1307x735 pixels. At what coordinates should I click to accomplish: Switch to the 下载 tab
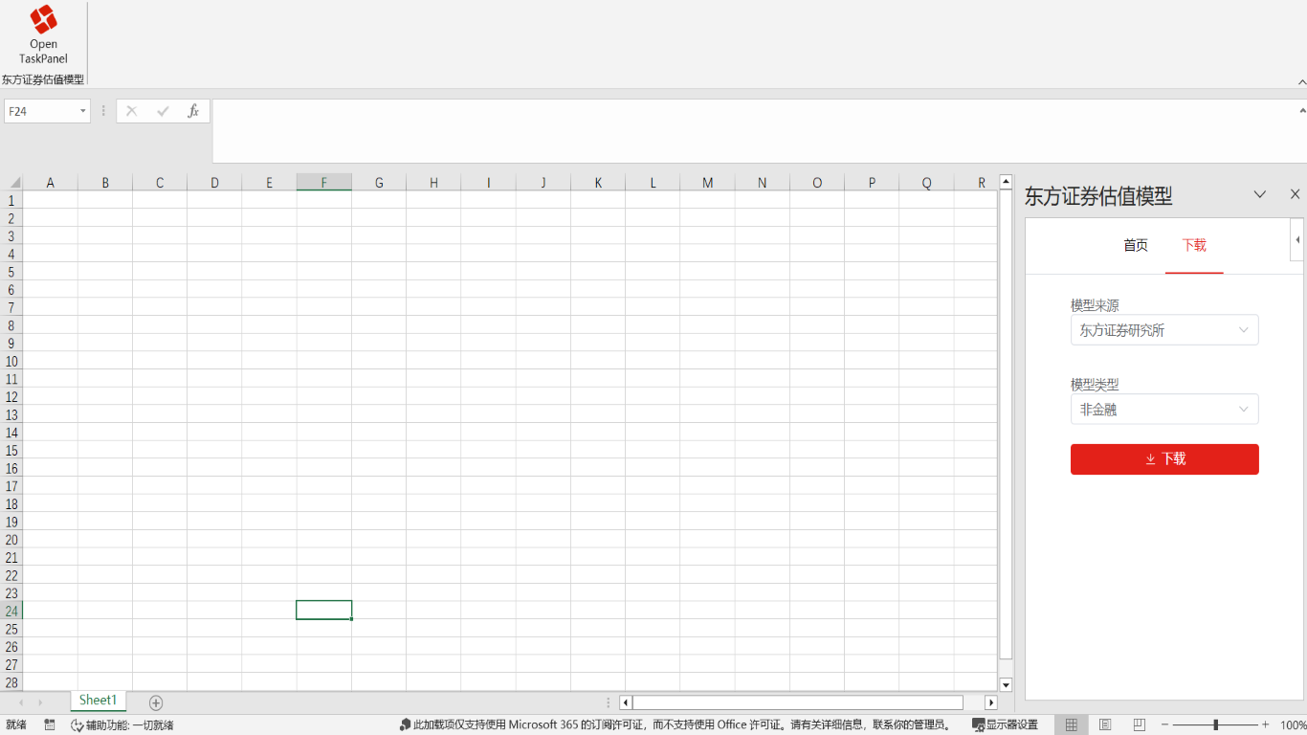pos(1194,245)
